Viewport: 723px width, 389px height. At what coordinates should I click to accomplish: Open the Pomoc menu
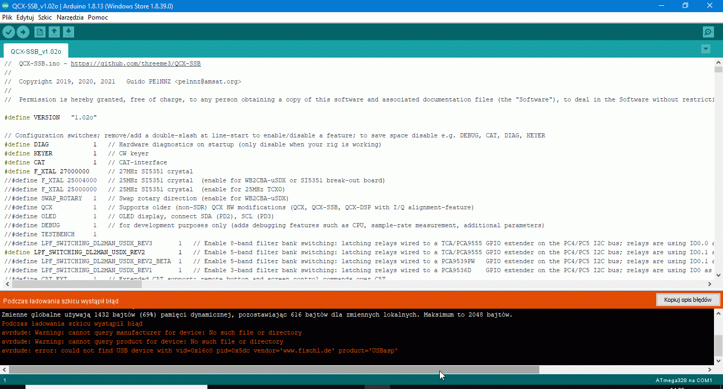(98, 17)
